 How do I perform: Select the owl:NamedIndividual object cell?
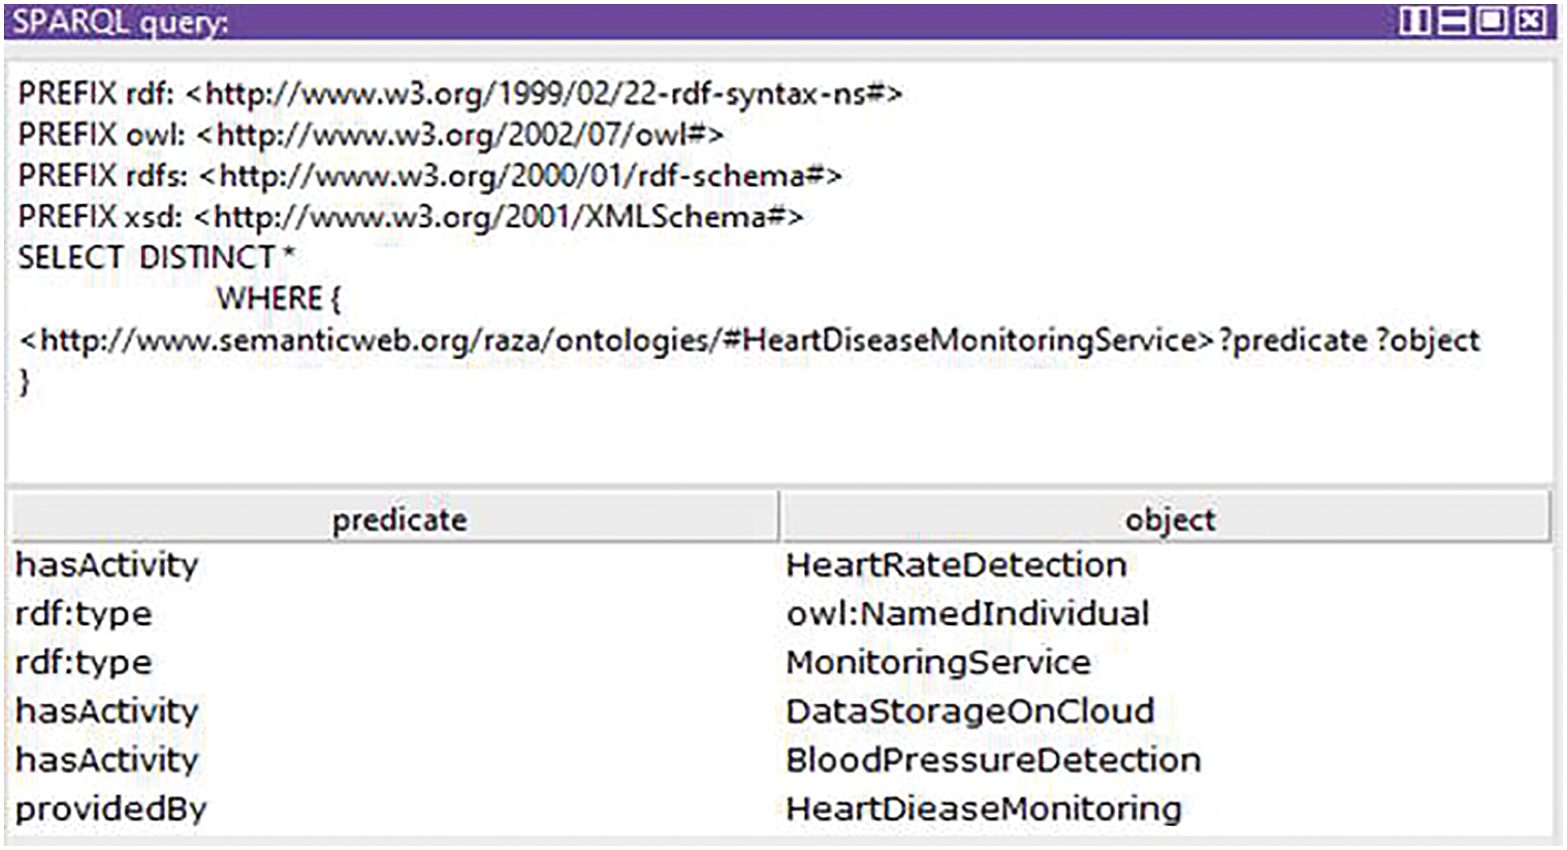[967, 614]
